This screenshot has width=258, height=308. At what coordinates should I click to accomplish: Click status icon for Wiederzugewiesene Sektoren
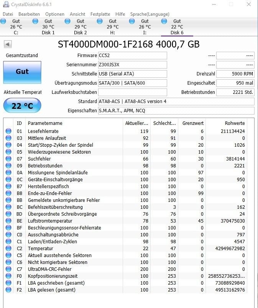coord(8,152)
